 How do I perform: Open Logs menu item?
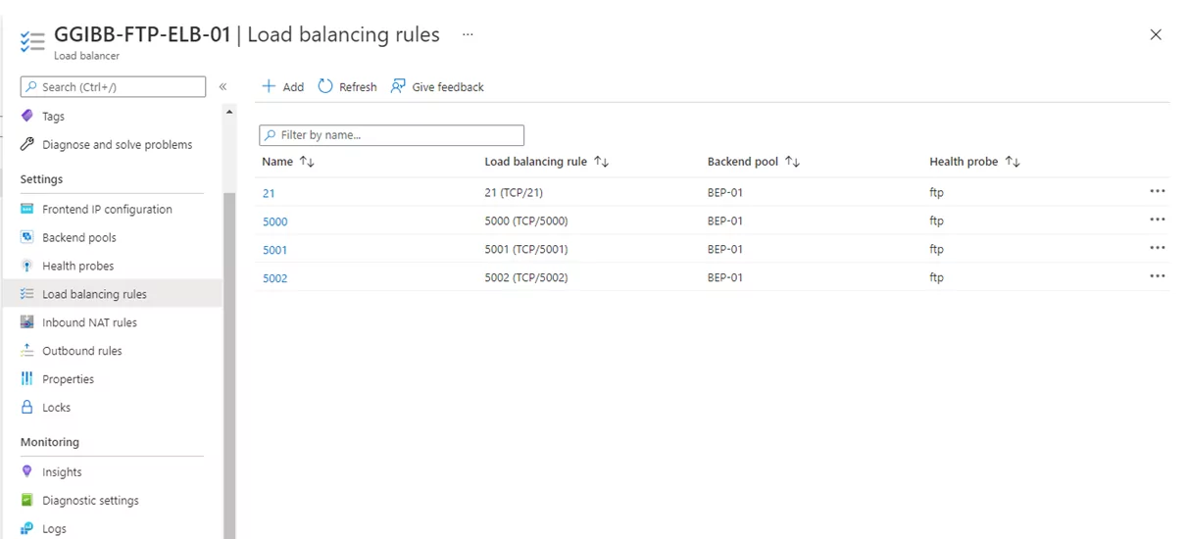[54, 529]
